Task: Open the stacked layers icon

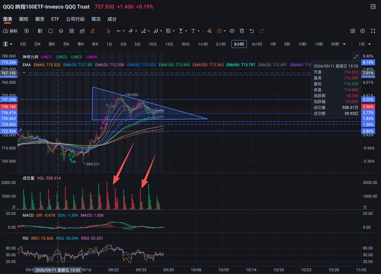Action: [61, 31]
